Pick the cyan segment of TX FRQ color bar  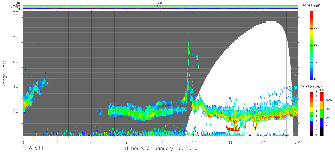click(311, 119)
